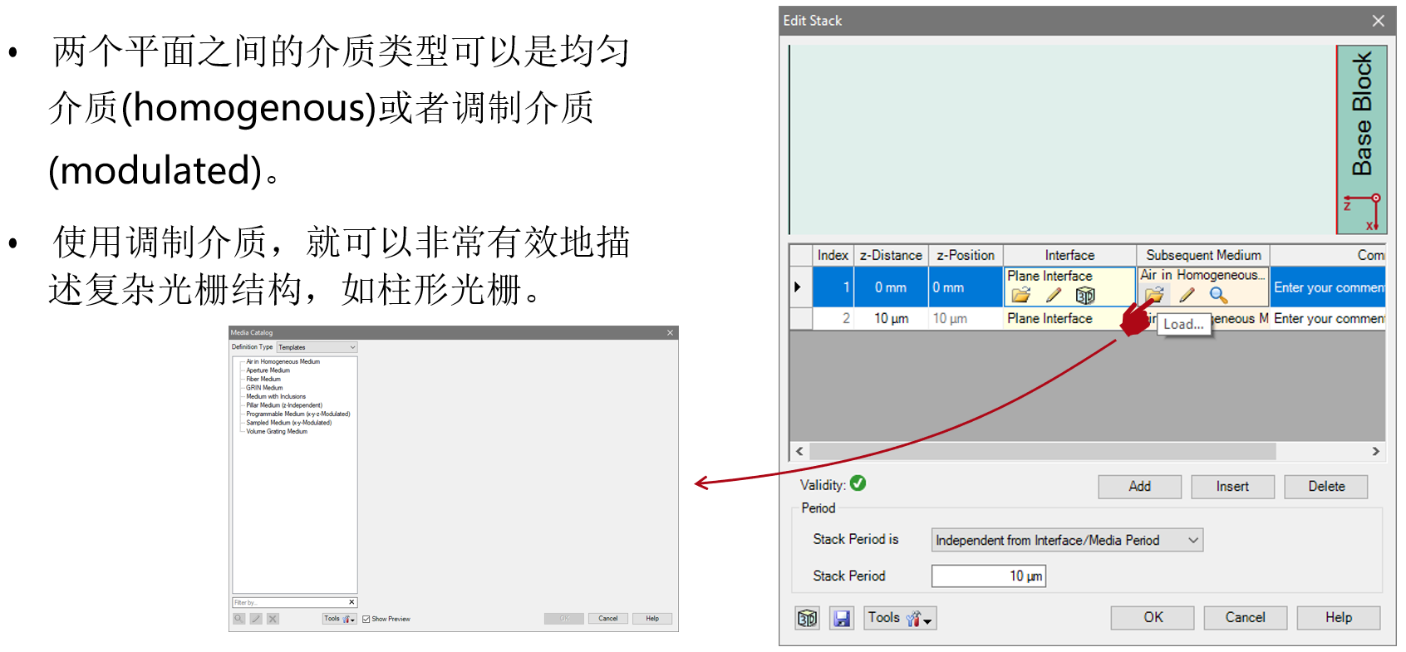
Task: Click the horizontal scrollbar thumb
Action: coord(1043,451)
